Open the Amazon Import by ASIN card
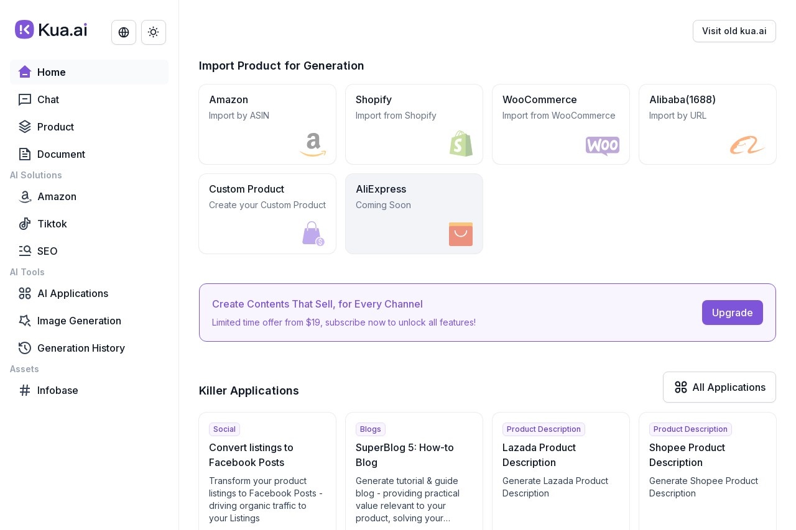Viewport: 796px width, 530px height. click(x=267, y=124)
